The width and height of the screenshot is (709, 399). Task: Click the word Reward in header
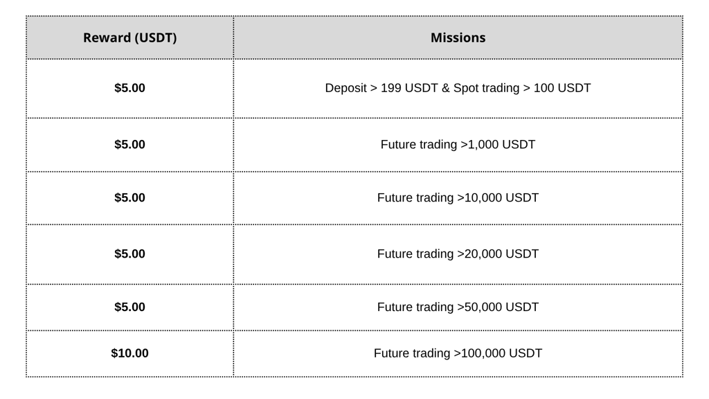pyautogui.click(x=107, y=37)
